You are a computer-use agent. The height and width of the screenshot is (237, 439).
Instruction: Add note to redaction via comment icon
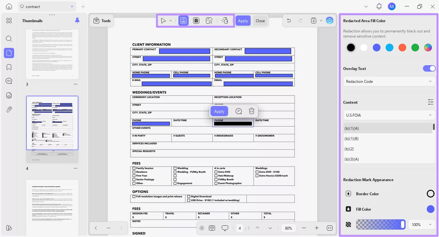[x=238, y=111]
